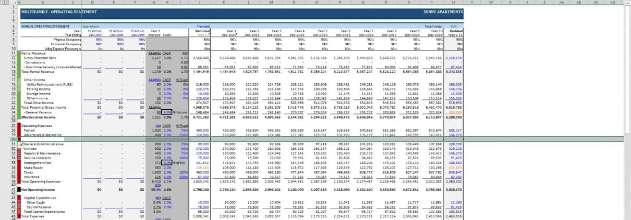Select the Trended label cell
Viewport: 631px width, 220px height.
203,25
